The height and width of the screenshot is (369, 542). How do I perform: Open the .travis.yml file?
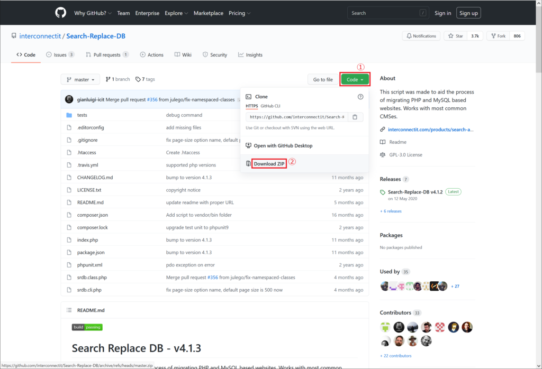tap(88, 164)
